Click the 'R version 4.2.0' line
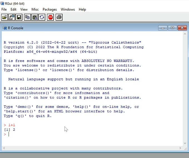This screenshot has width=189, height=158. pyautogui.click(x=72, y=43)
